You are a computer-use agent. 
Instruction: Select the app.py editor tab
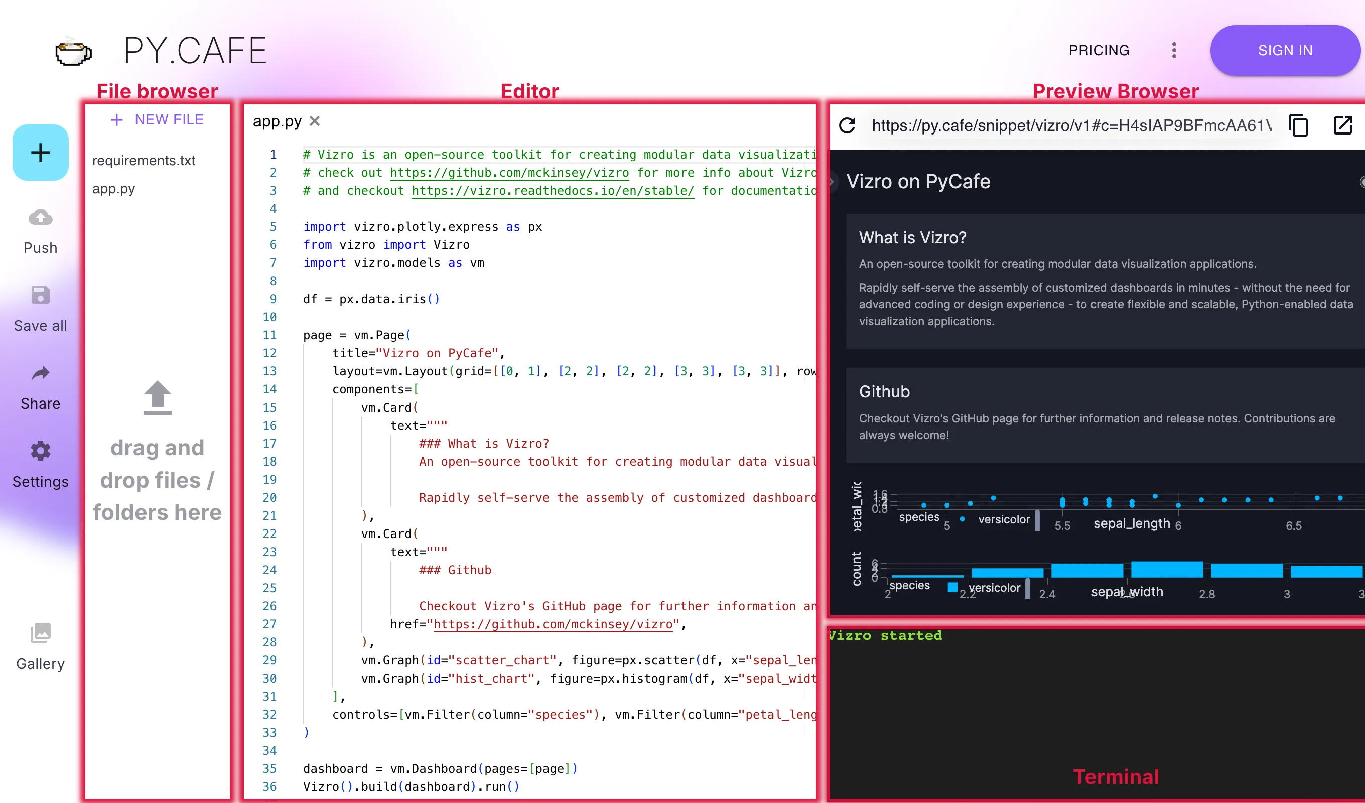277,121
